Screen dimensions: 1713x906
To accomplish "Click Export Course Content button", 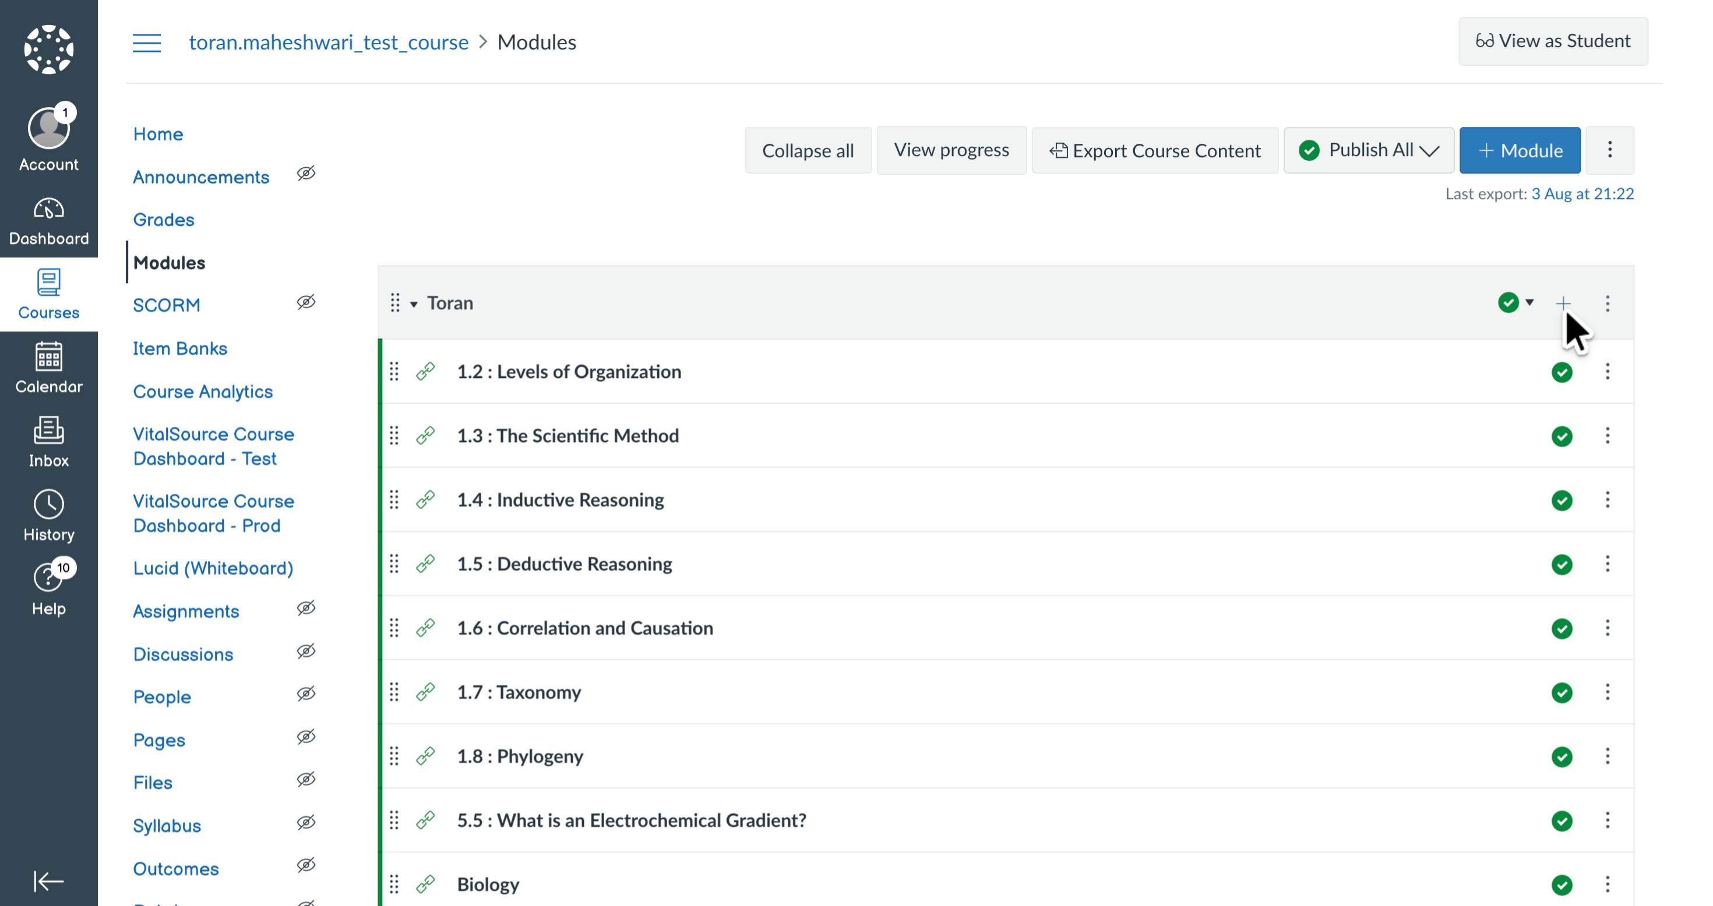I will [1155, 150].
